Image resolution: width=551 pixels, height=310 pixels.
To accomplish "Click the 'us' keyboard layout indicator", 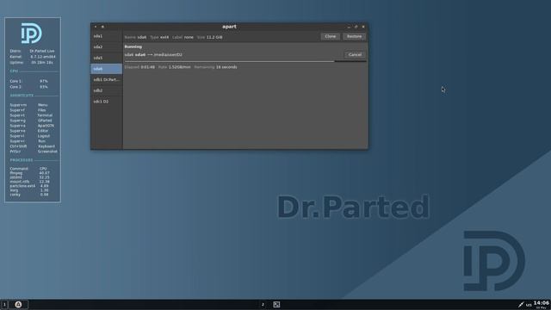I will pyautogui.click(x=529, y=305).
